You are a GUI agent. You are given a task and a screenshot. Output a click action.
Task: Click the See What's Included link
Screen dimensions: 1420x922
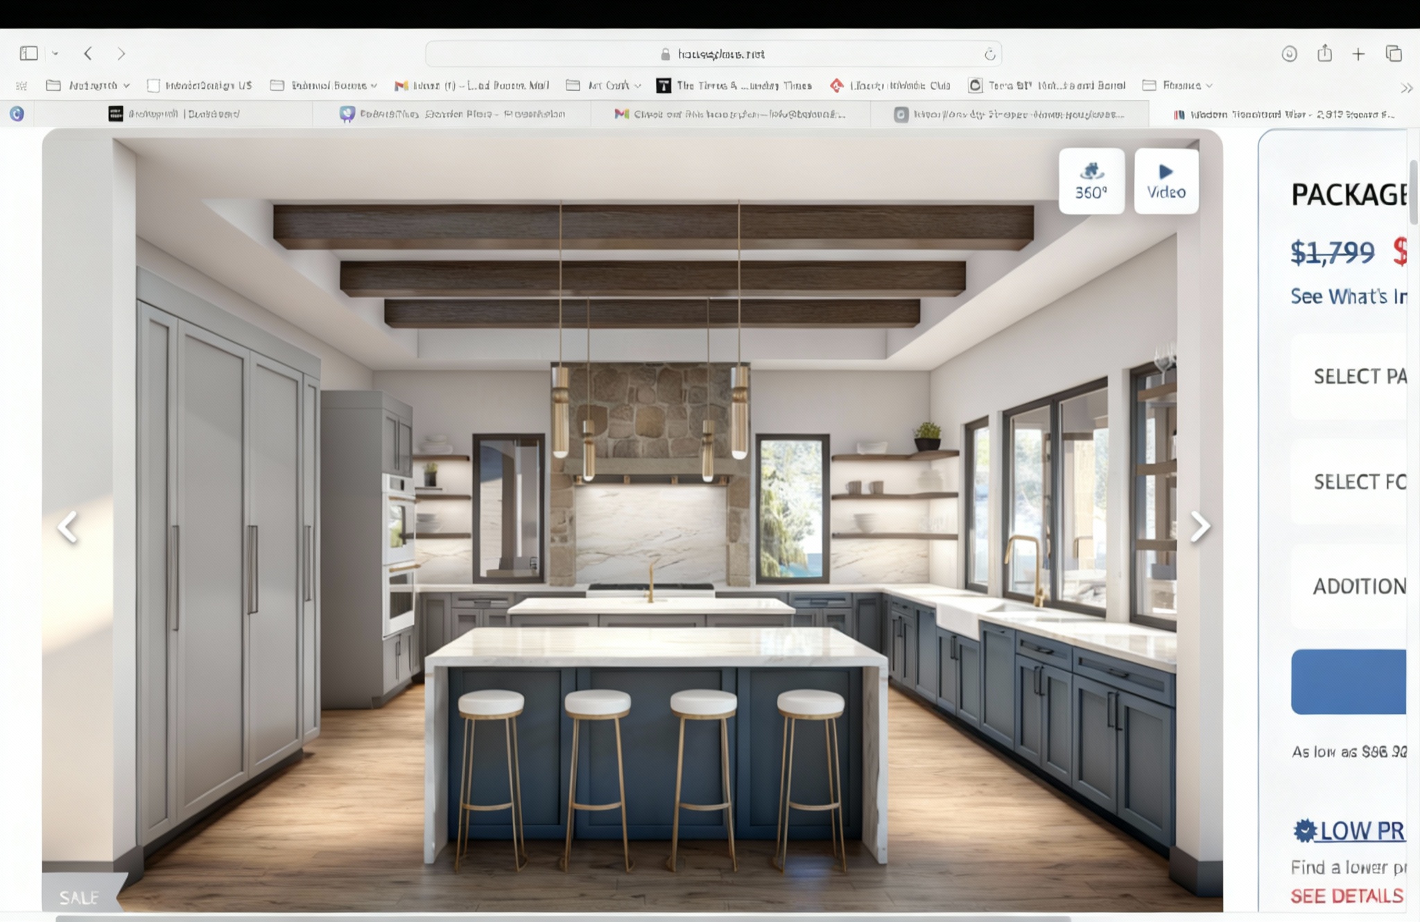point(1348,297)
